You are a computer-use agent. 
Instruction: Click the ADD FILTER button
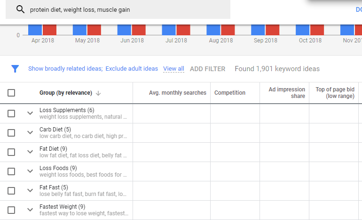[207, 69]
